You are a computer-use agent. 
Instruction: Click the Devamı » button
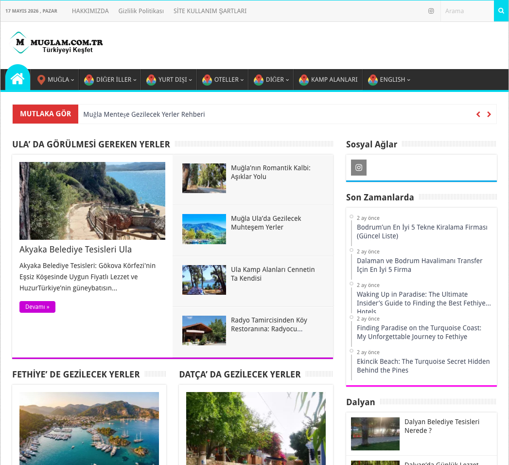(37, 307)
